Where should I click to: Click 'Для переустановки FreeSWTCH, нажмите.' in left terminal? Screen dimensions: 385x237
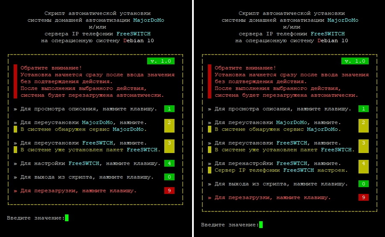(x=83, y=143)
